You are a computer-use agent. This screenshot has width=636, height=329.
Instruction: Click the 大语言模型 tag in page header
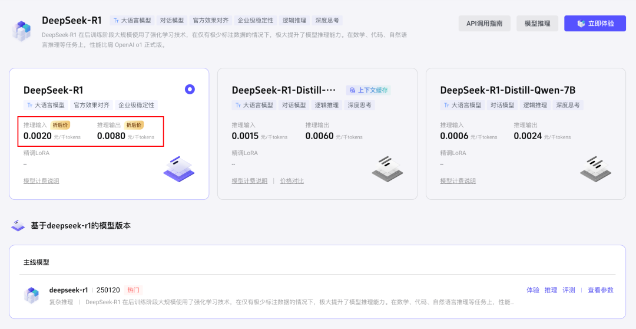[132, 20]
